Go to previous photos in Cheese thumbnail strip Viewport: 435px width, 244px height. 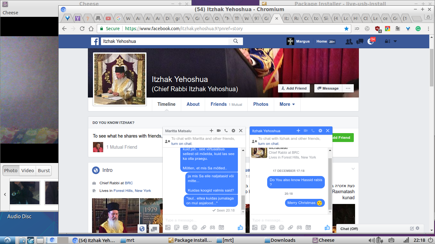pos(5,194)
